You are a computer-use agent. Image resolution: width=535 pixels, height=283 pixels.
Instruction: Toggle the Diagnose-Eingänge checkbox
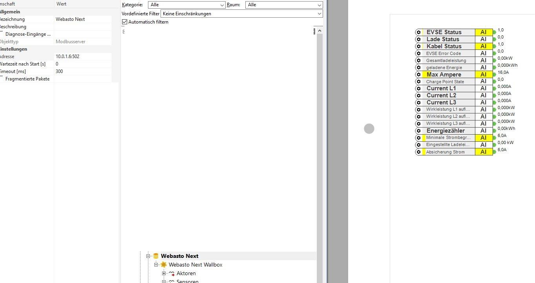pyautogui.click(x=2, y=34)
